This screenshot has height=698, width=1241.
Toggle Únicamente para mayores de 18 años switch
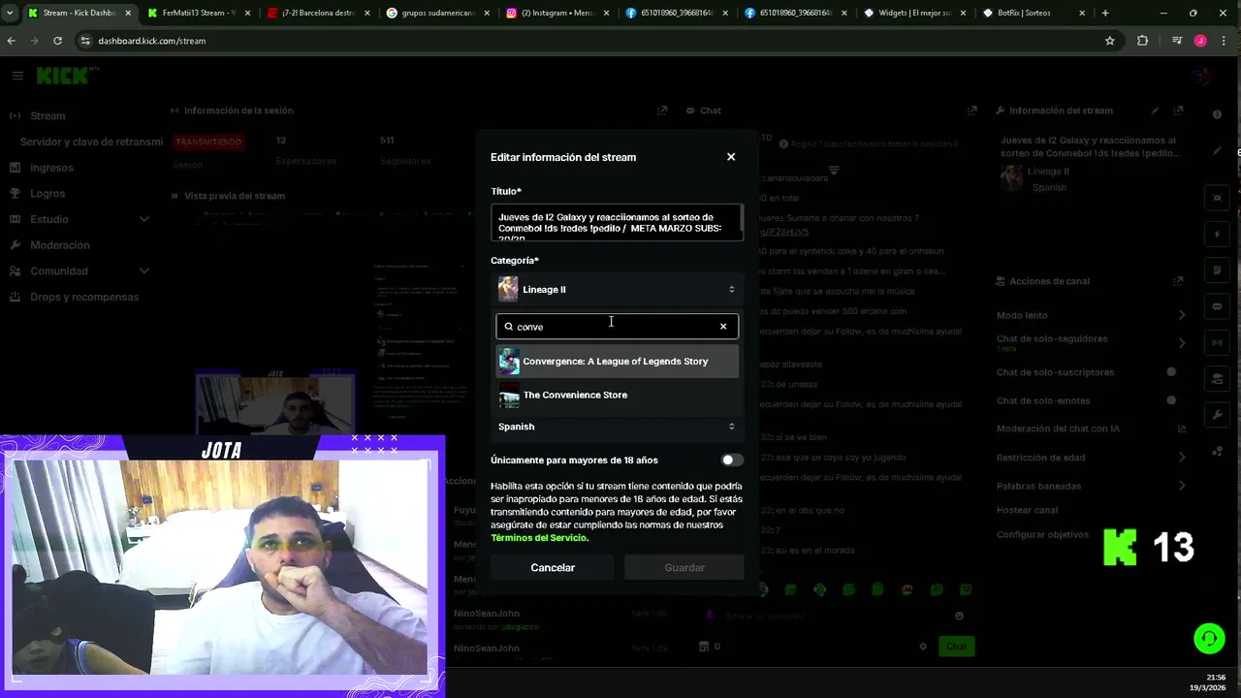[732, 460]
